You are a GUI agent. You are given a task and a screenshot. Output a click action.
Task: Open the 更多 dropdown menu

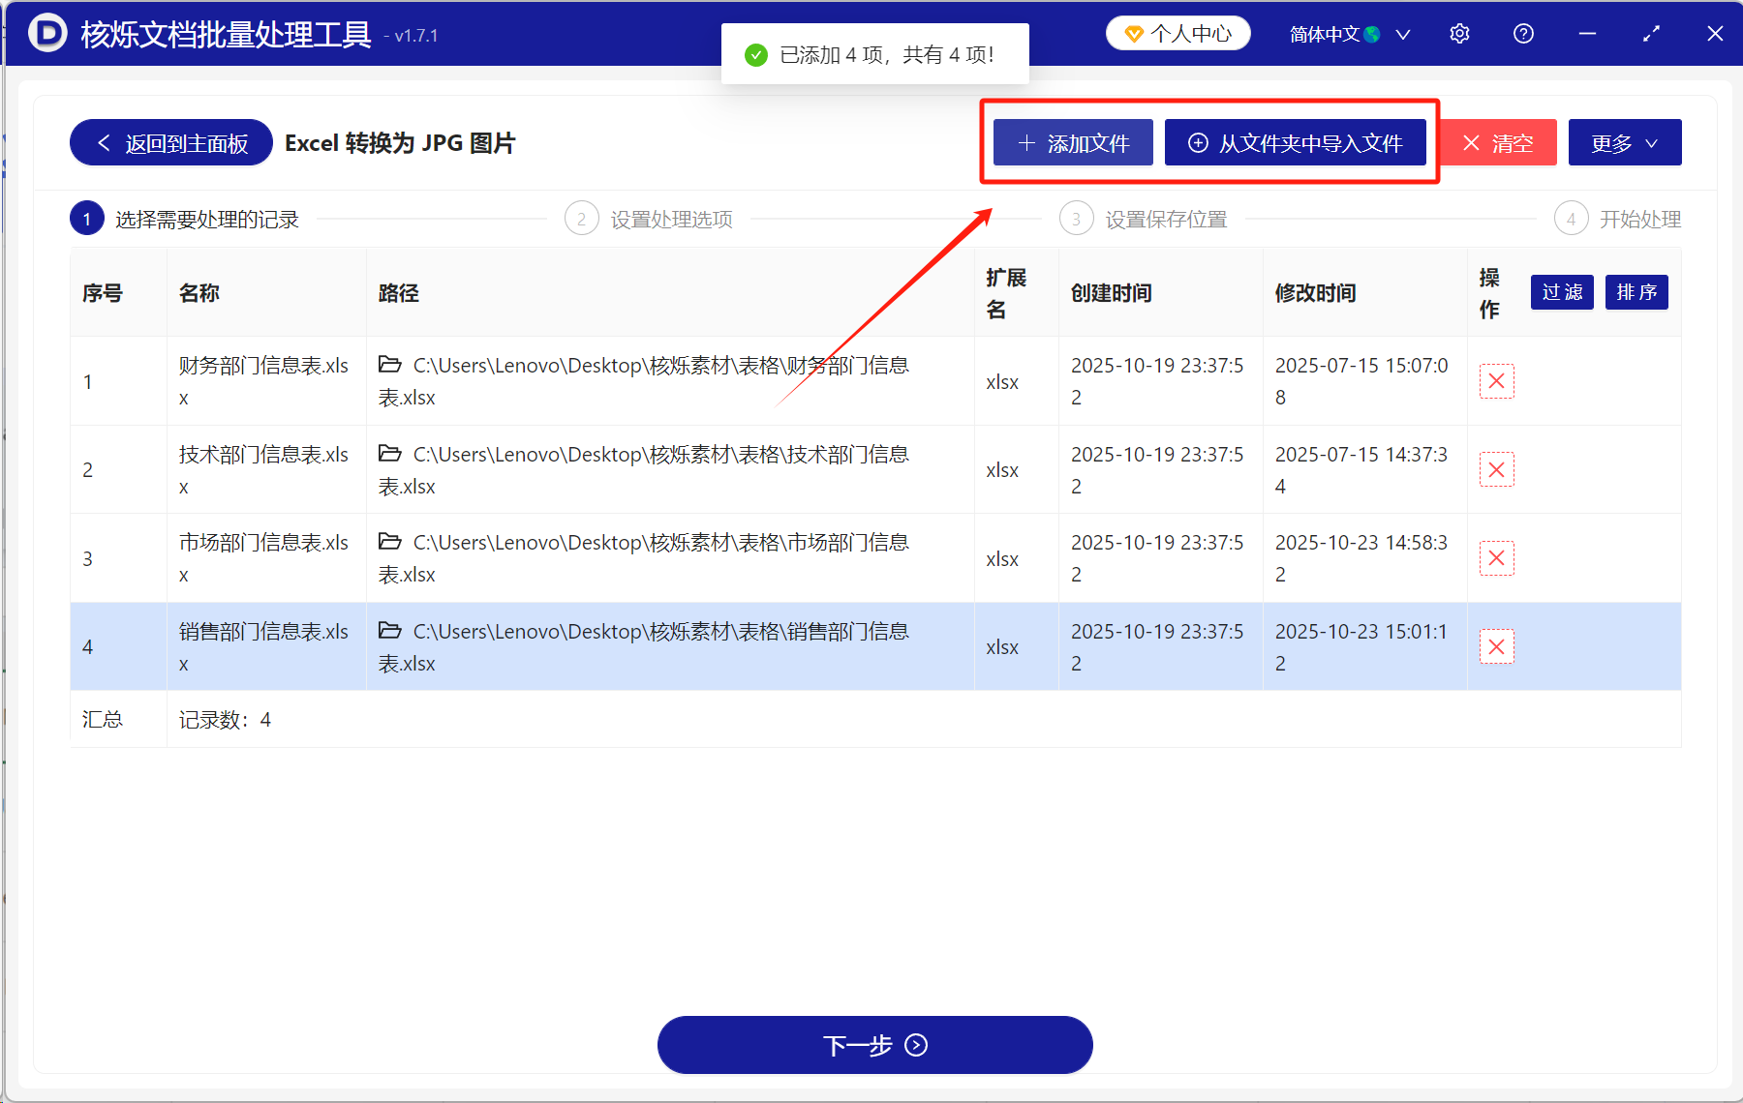point(1624,142)
